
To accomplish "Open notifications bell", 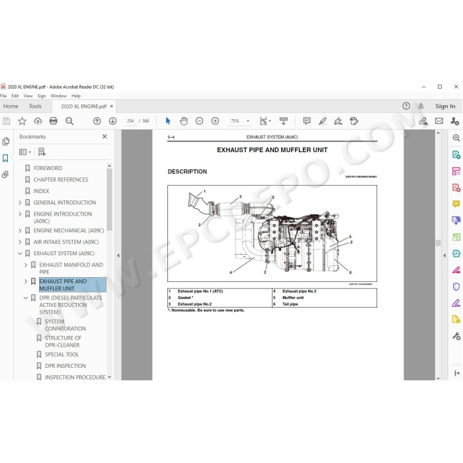I will click(x=421, y=106).
